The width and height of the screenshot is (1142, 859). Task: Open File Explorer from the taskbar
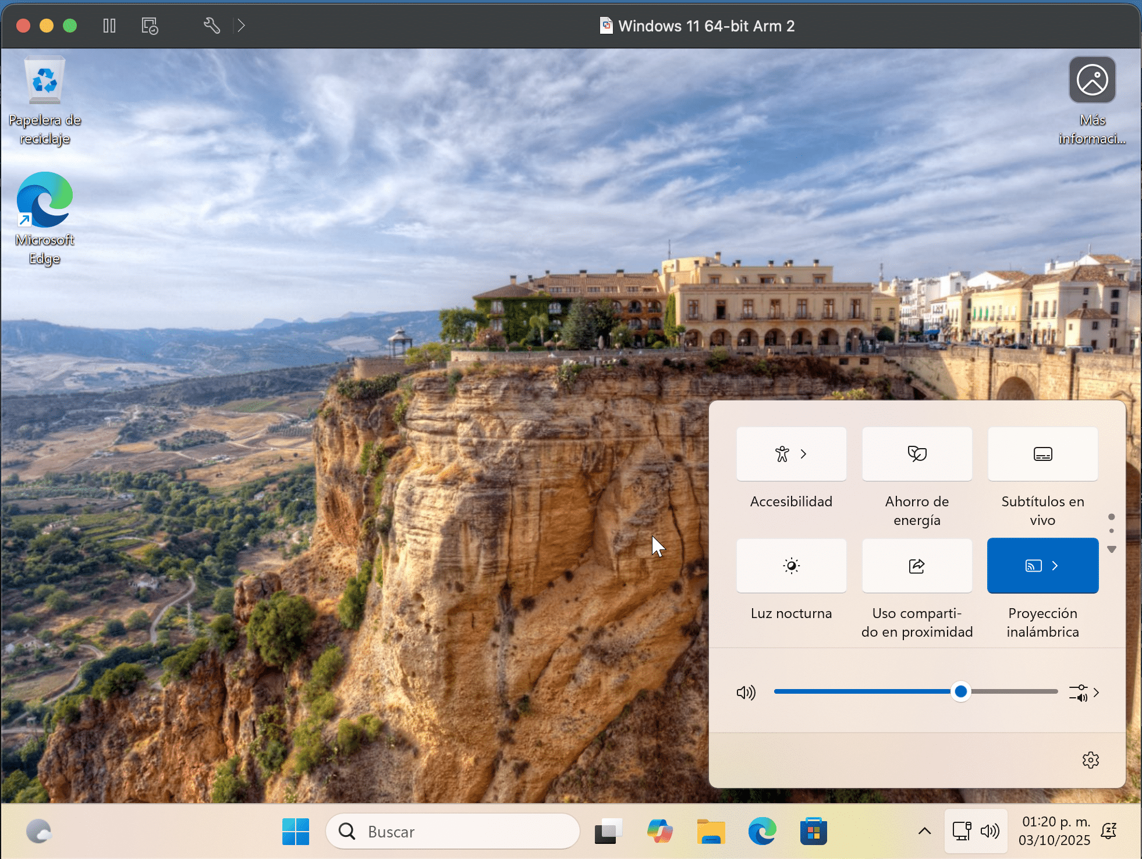(711, 832)
